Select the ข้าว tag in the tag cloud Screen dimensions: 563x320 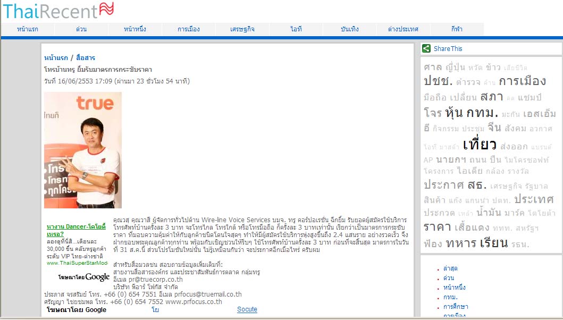point(493,67)
